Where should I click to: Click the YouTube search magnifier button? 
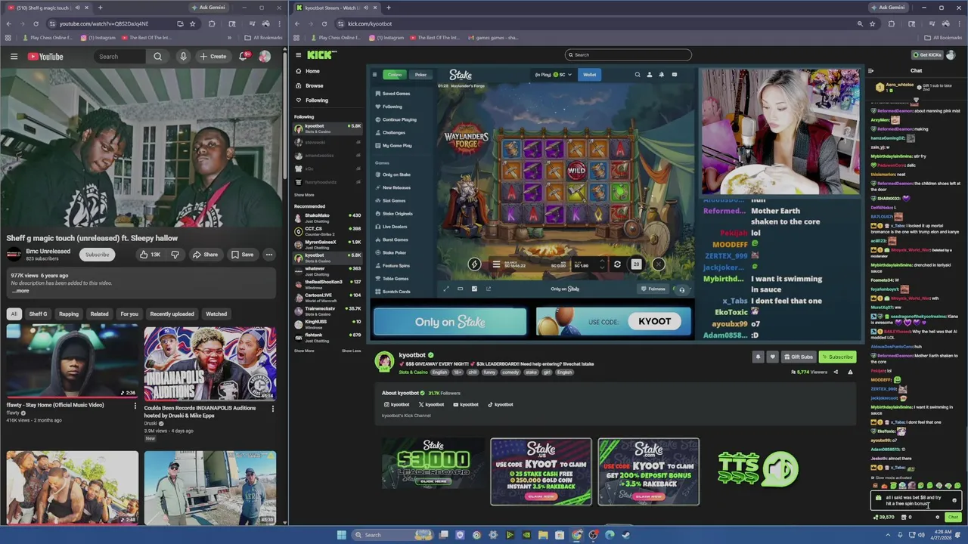point(157,57)
